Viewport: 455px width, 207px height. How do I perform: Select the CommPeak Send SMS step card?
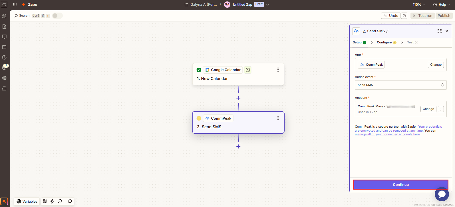pyautogui.click(x=238, y=122)
